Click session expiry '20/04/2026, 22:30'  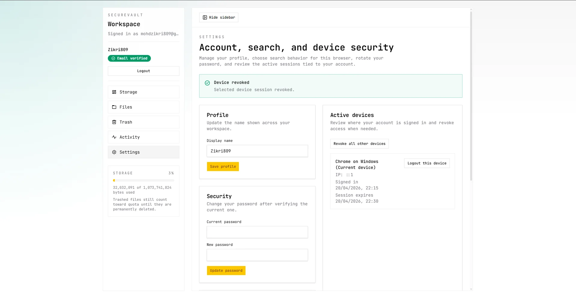tap(357, 201)
